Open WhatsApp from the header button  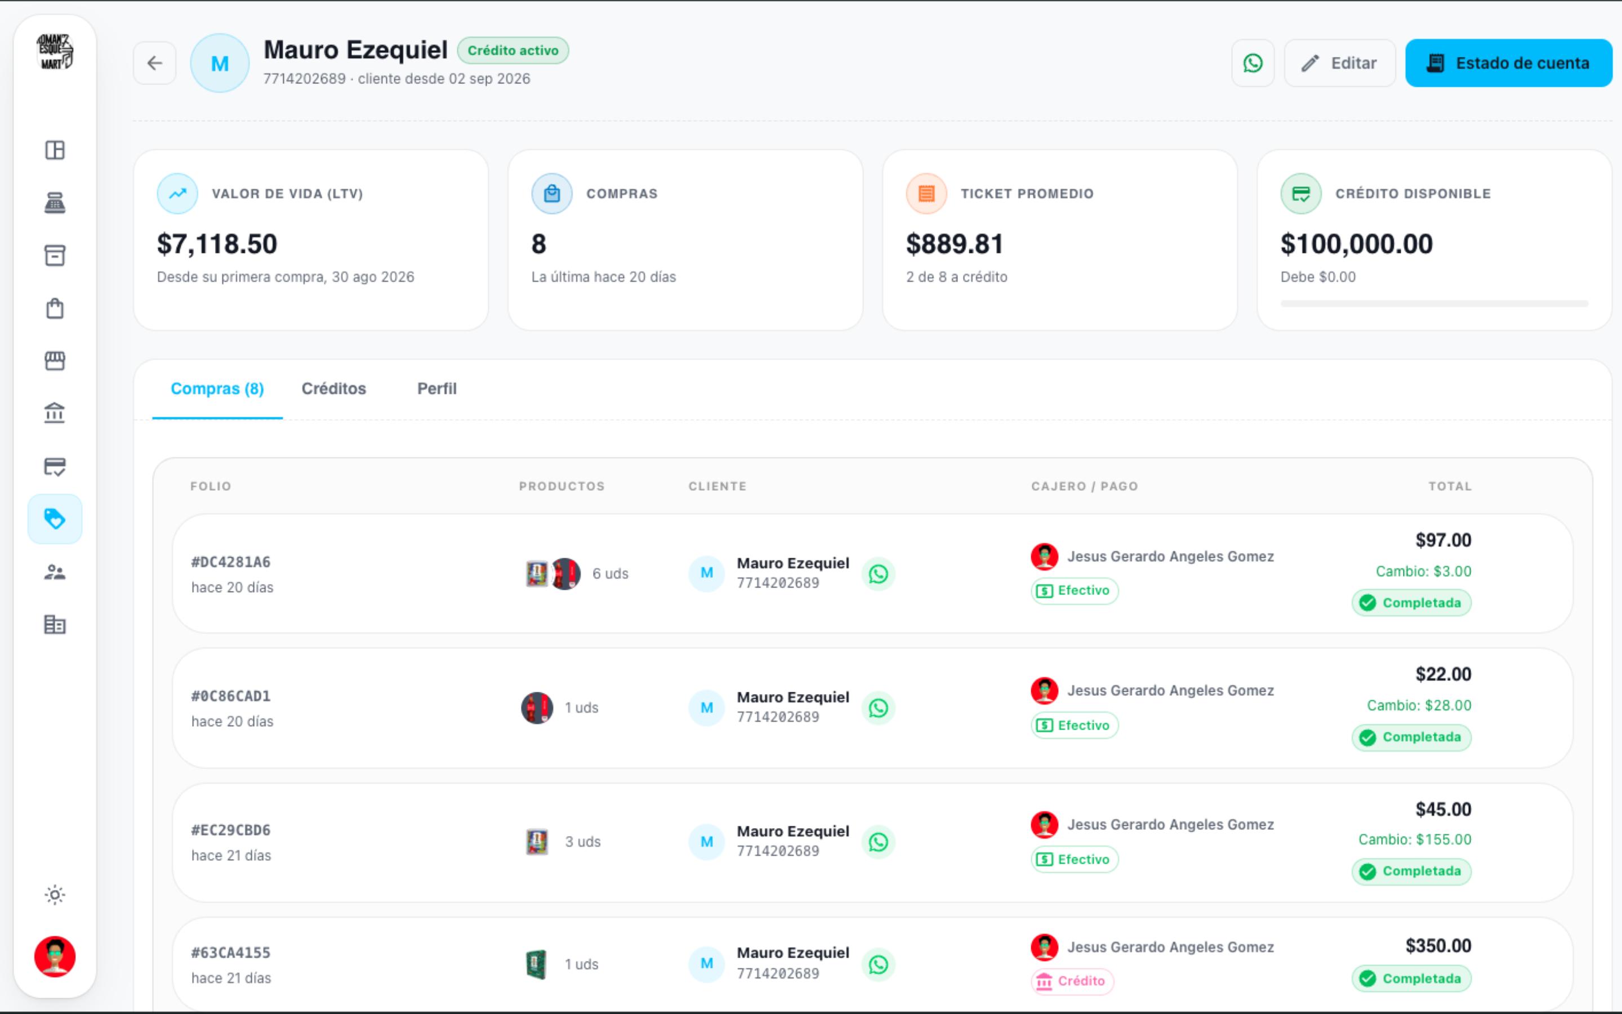[x=1253, y=63]
